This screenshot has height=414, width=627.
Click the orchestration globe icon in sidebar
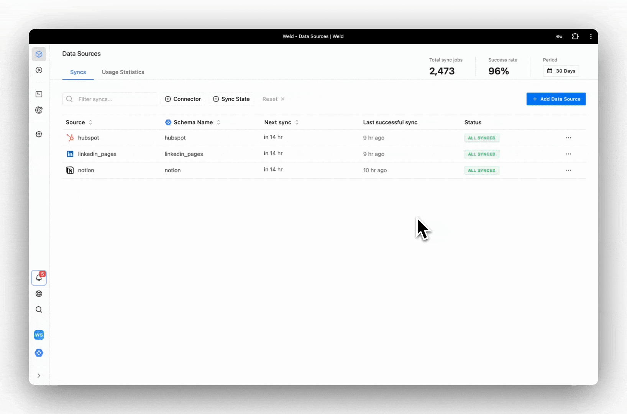click(x=39, y=110)
